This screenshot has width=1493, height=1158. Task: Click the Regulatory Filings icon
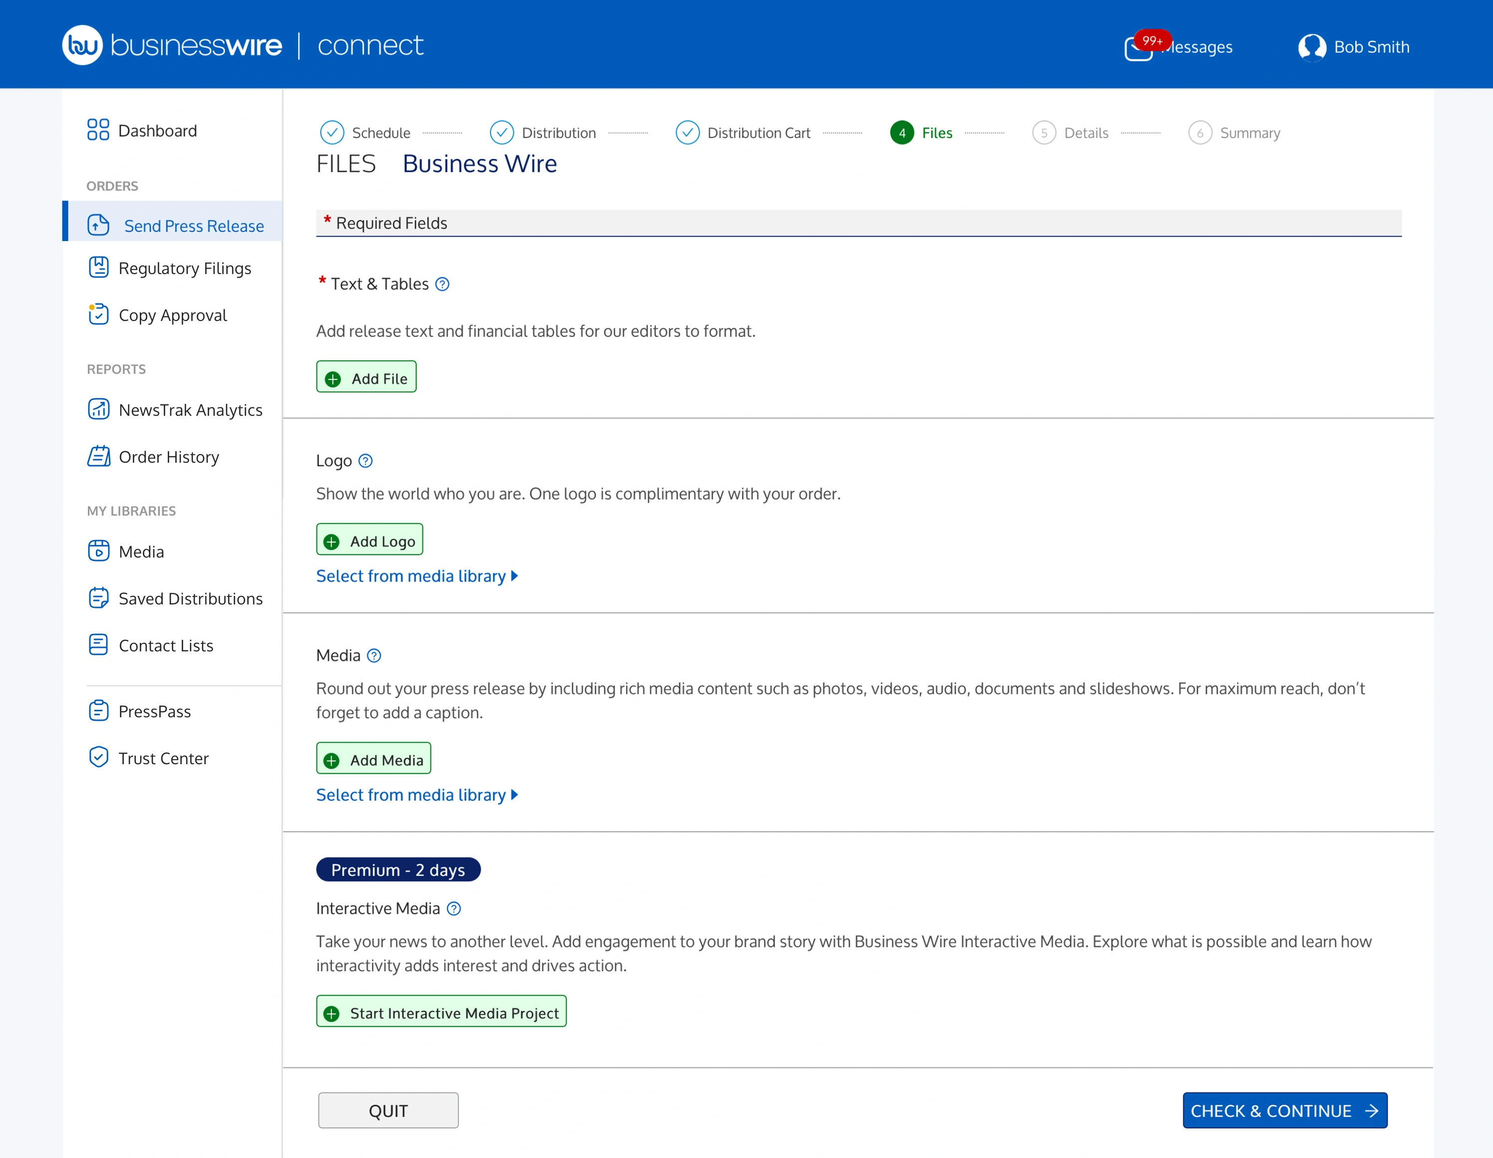98,267
